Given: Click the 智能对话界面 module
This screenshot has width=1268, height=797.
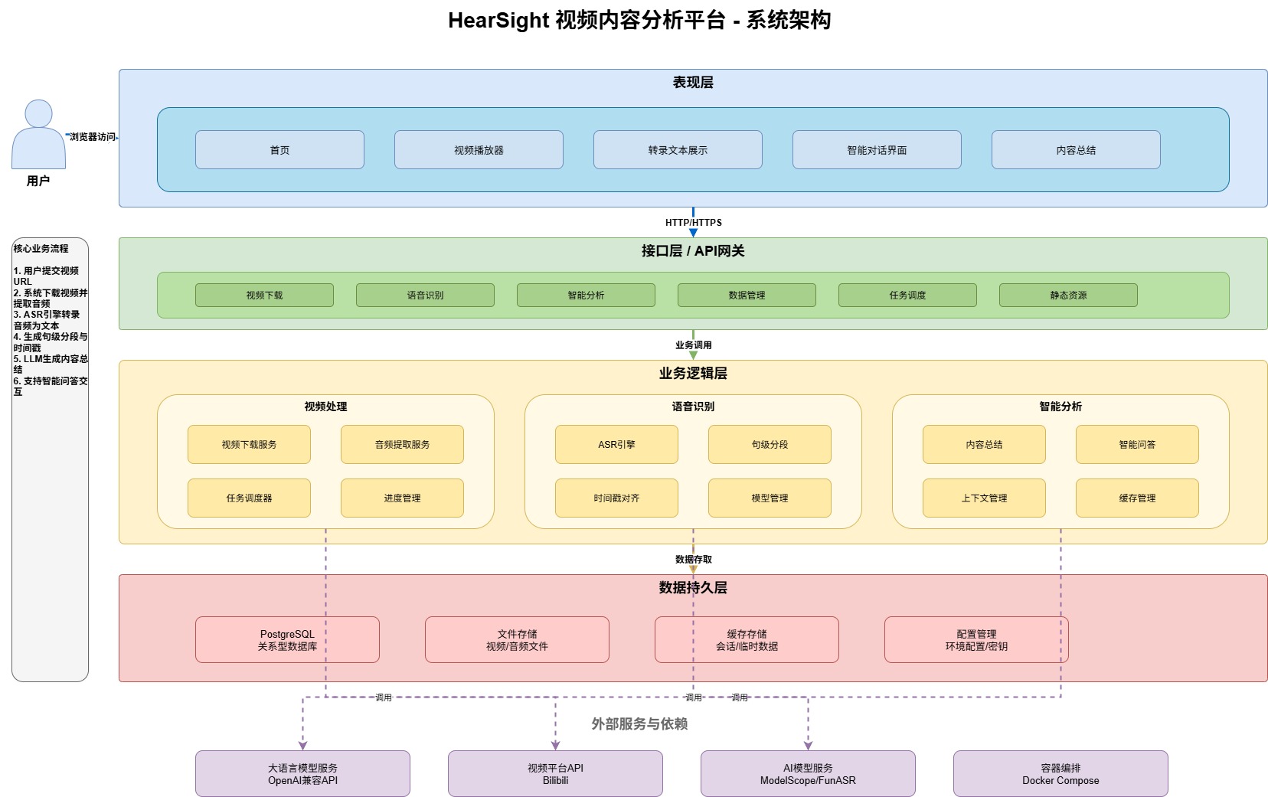Looking at the screenshot, I should pyautogui.click(x=876, y=149).
